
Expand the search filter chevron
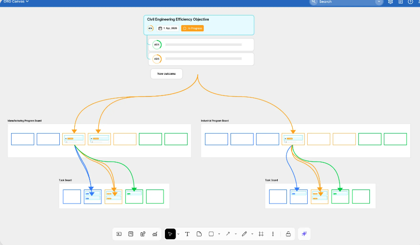click(379, 2)
